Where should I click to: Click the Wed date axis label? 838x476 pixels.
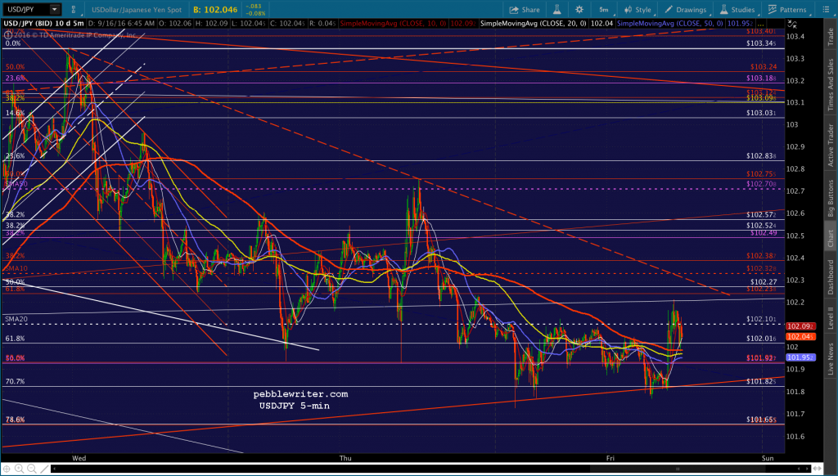pos(79,458)
